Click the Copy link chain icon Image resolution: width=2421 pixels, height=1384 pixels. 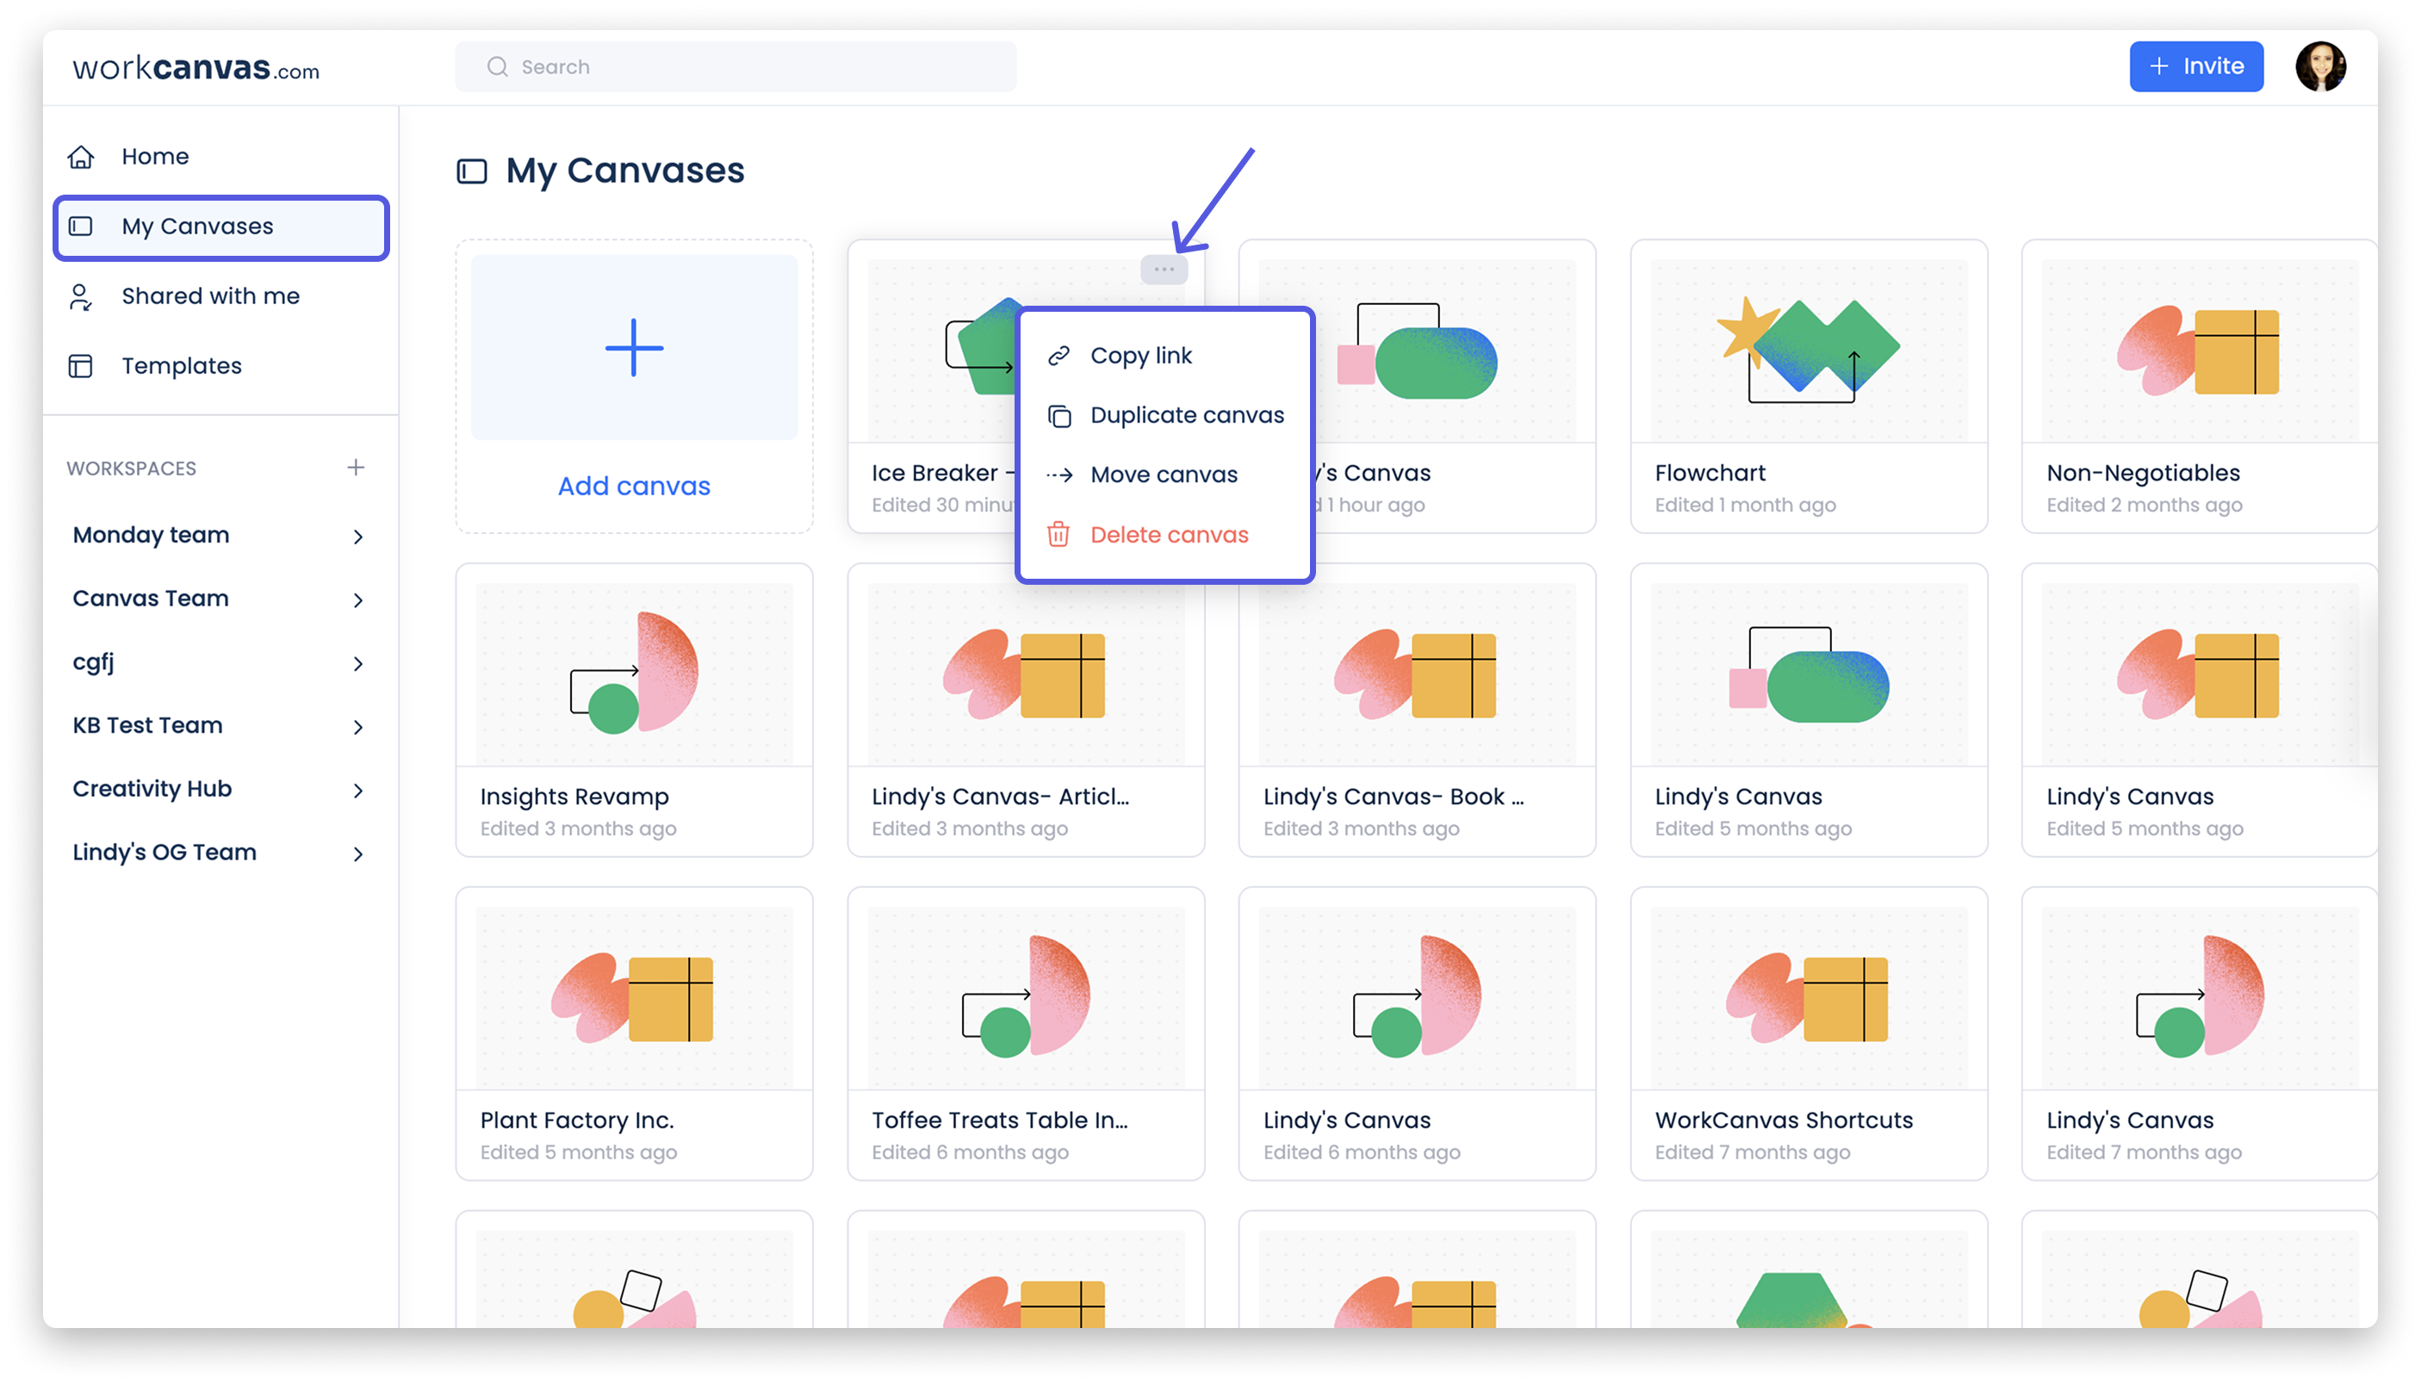tap(1058, 356)
